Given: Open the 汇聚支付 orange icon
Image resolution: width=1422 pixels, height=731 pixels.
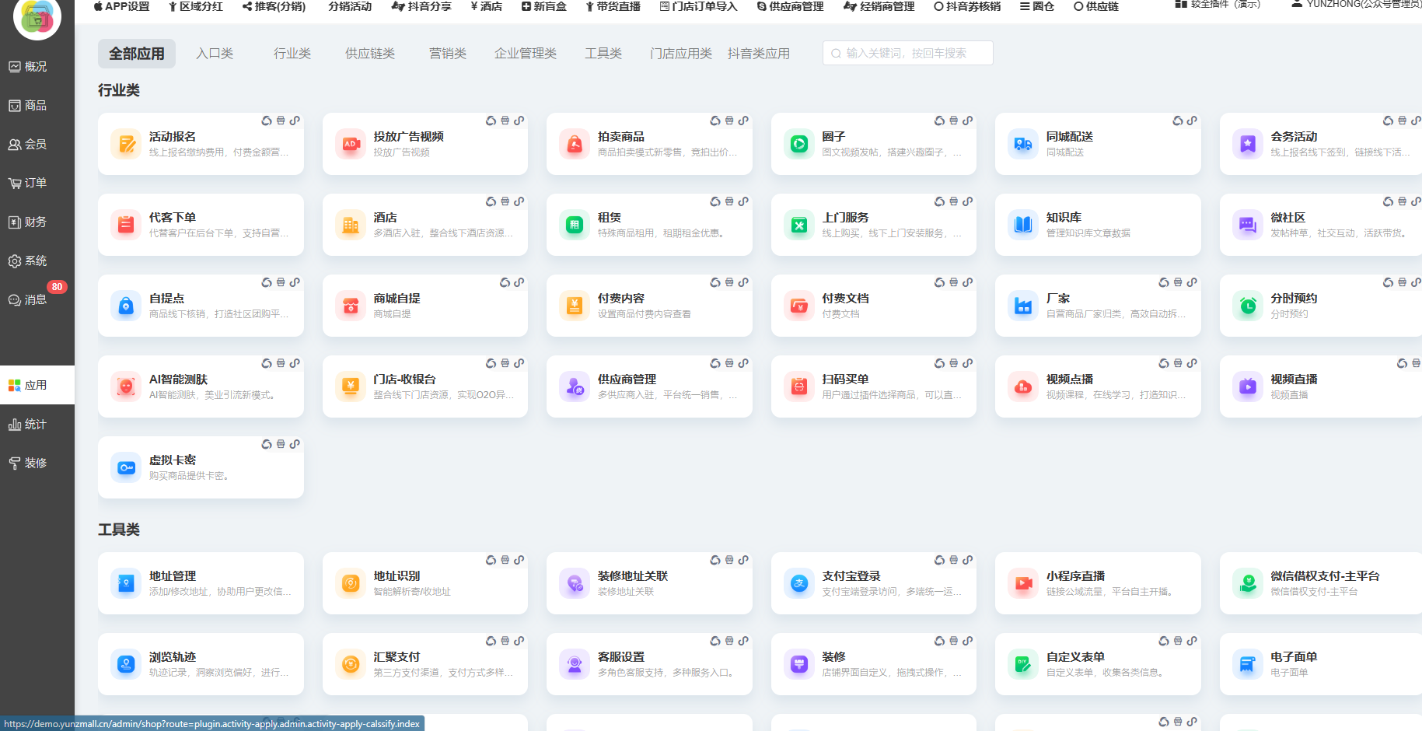Looking at the screenshot, I should point(351,664).
